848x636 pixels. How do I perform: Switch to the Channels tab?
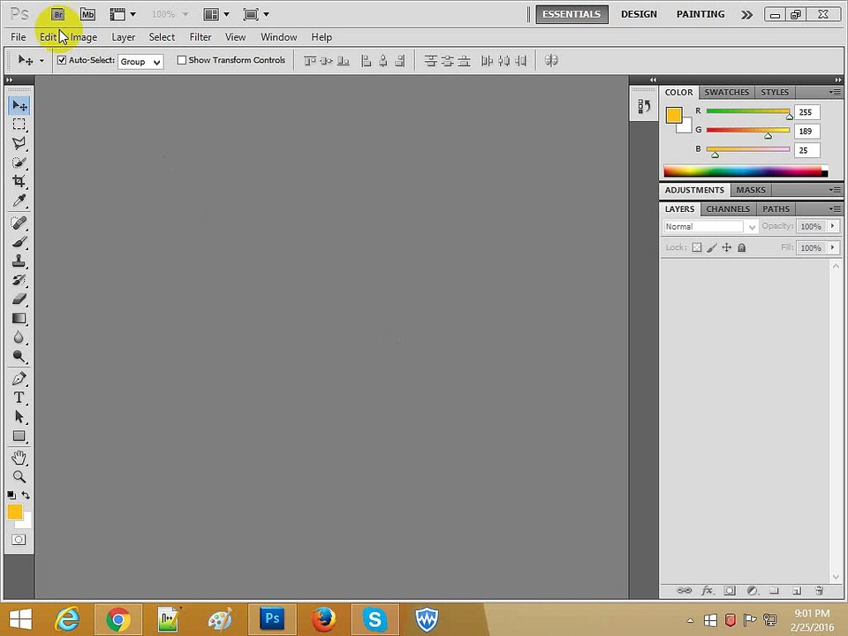pos(728,209)
